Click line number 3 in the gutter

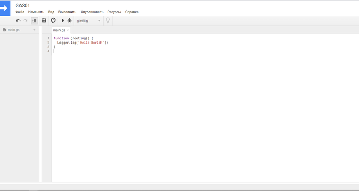point(48,47)
